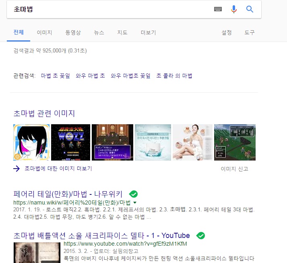Open the 더보기 search category menu
This screenshot has height=263, width=287.
tap(148, 33)
